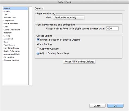
Task: Open Display Performance preferences
Action: point(11,51)
